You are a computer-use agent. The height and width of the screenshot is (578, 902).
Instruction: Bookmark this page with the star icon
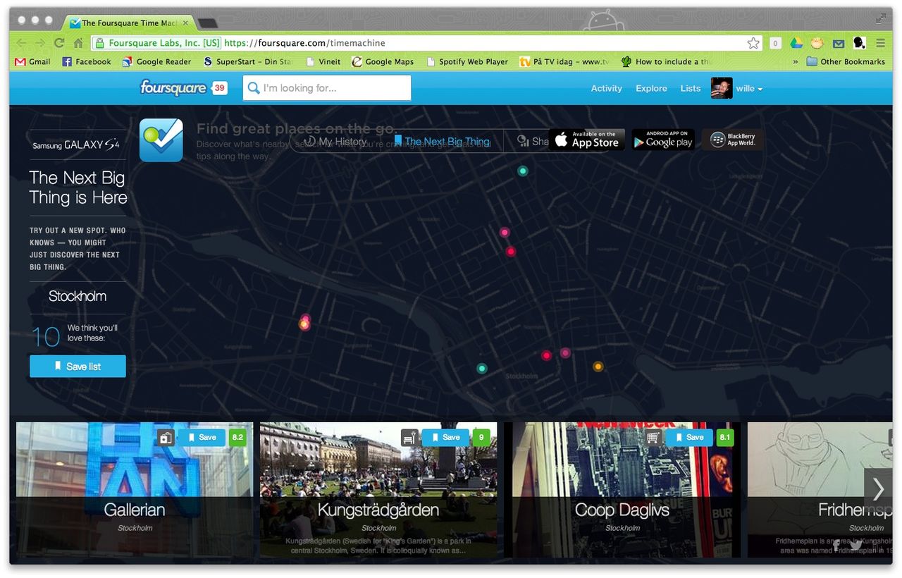tap(753, 43)
